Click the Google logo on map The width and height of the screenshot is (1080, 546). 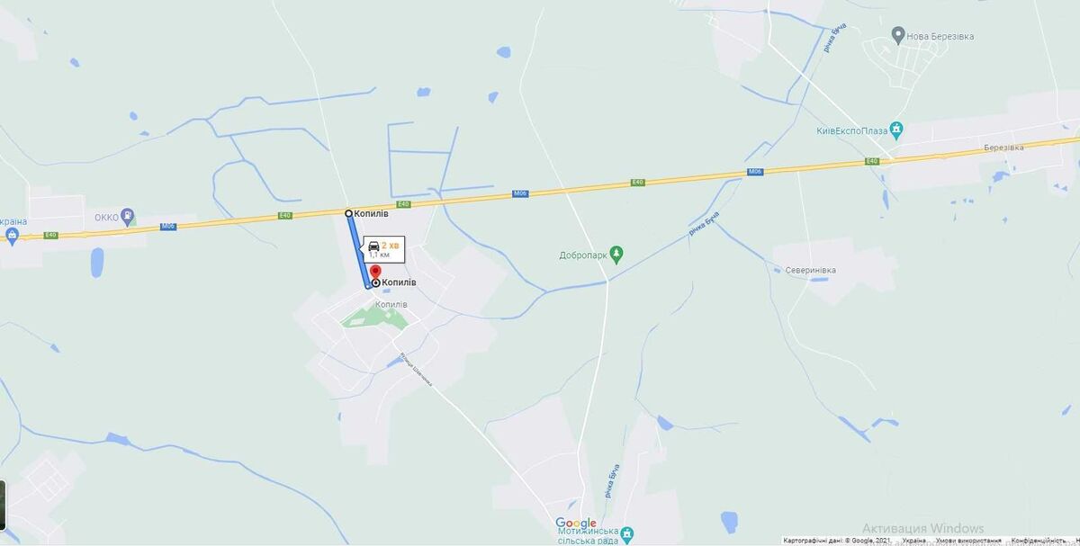pos(576,524)
